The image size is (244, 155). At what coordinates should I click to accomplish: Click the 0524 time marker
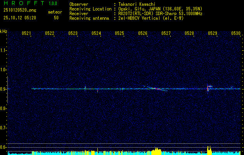[96, 33]
